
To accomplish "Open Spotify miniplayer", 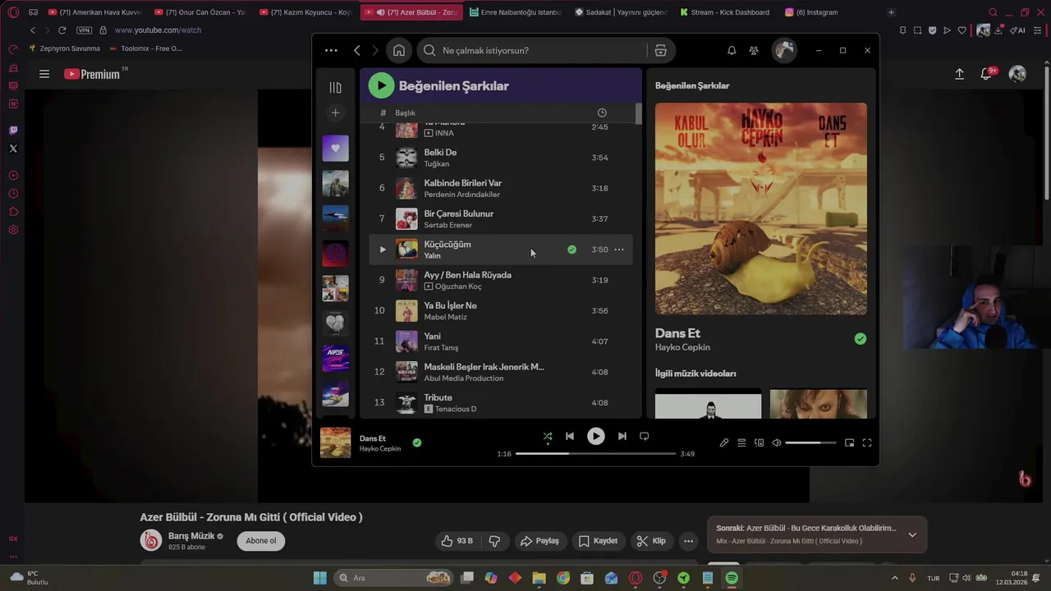I will (849, 443).
